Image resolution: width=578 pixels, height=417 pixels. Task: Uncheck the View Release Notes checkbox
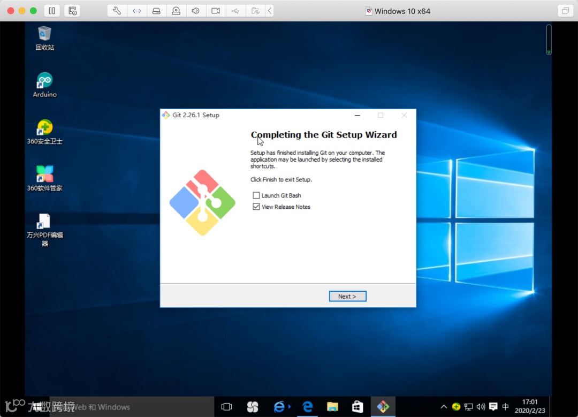click(256, 207)
